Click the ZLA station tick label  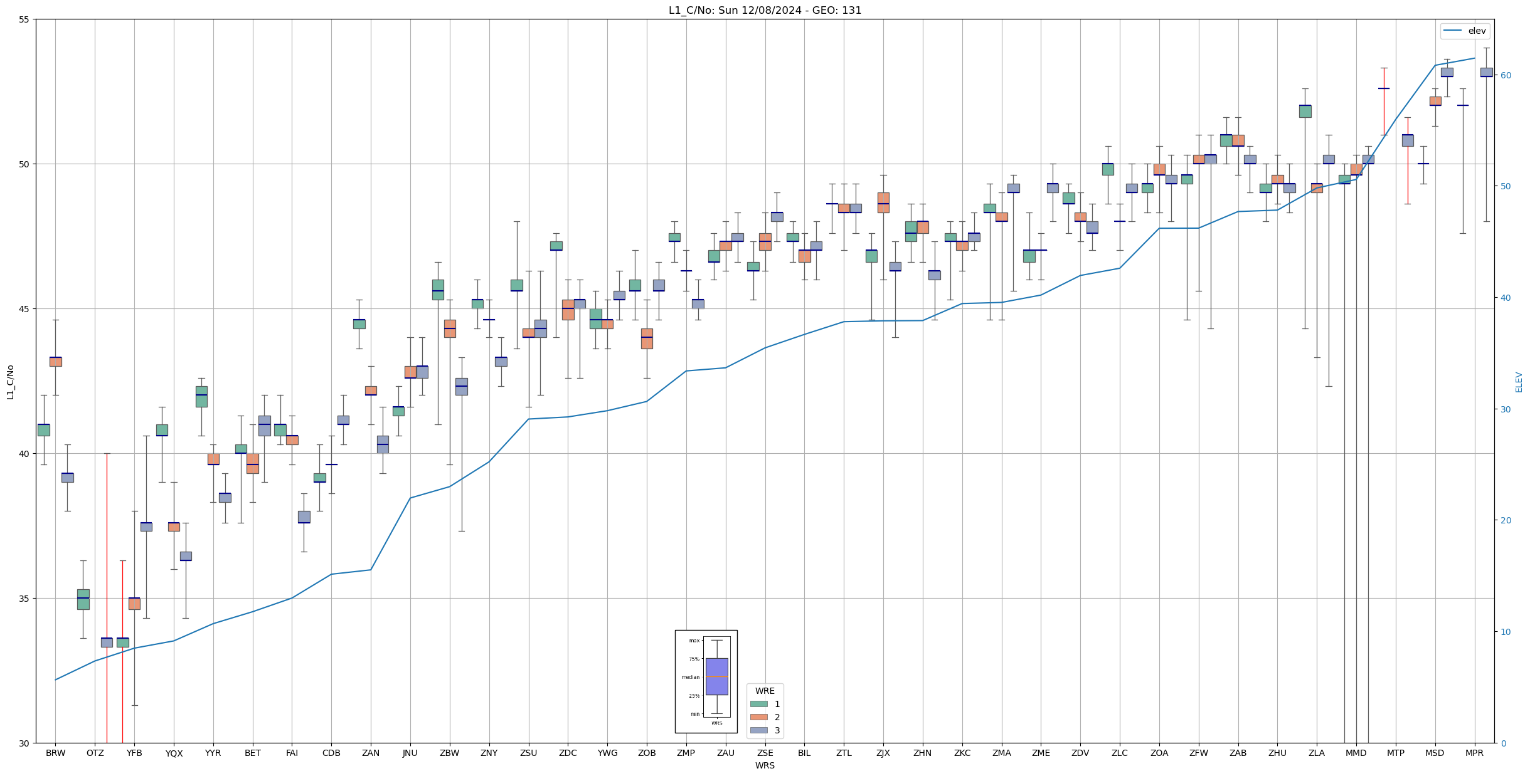pyautogui.click(x=1317, y=753)
